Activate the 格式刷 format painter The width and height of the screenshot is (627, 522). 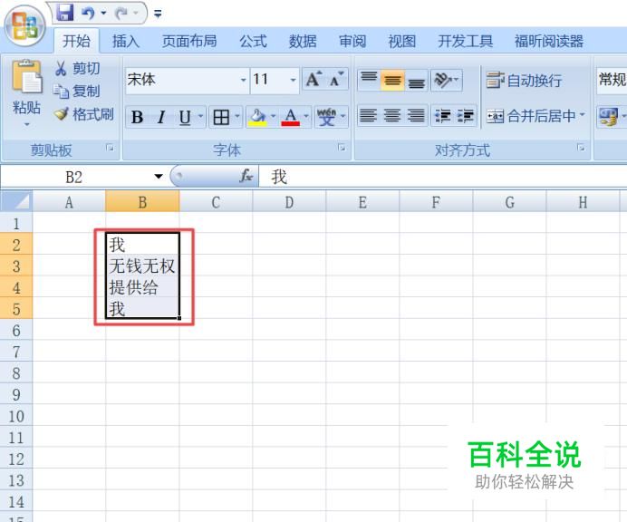click(x=84, y=114)
